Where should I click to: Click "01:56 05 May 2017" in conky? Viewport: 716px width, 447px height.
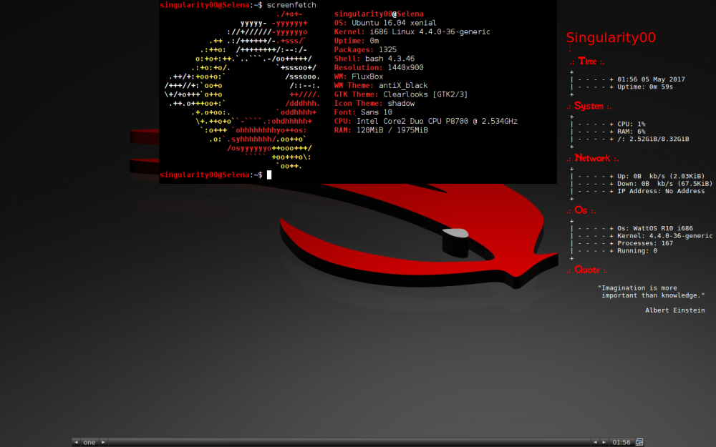(x=651, y=79)
